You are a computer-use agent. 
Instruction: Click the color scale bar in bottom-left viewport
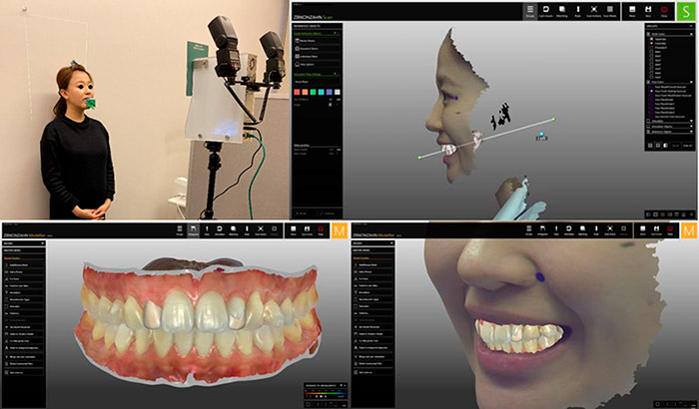click(x=325, y=393)
